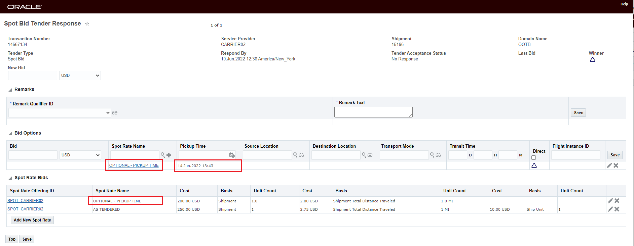This screenshot has height=246, width=634.
Task: Select the 250.00 USD cost cell
Action: (x=189, y=209)
